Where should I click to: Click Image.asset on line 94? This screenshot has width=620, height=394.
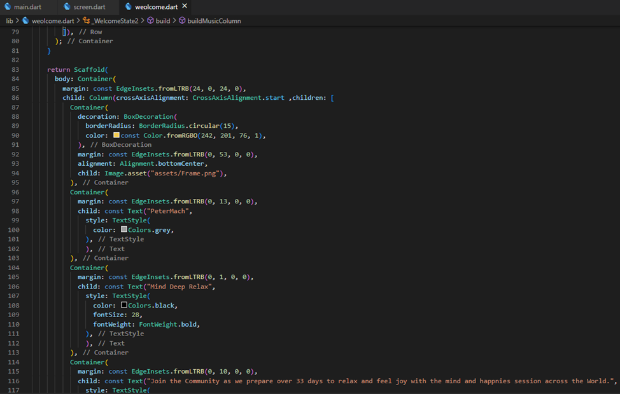click(125, 173)
